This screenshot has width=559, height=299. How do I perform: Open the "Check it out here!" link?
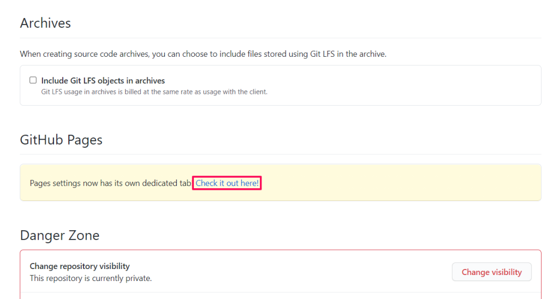[x=227, y=183]
